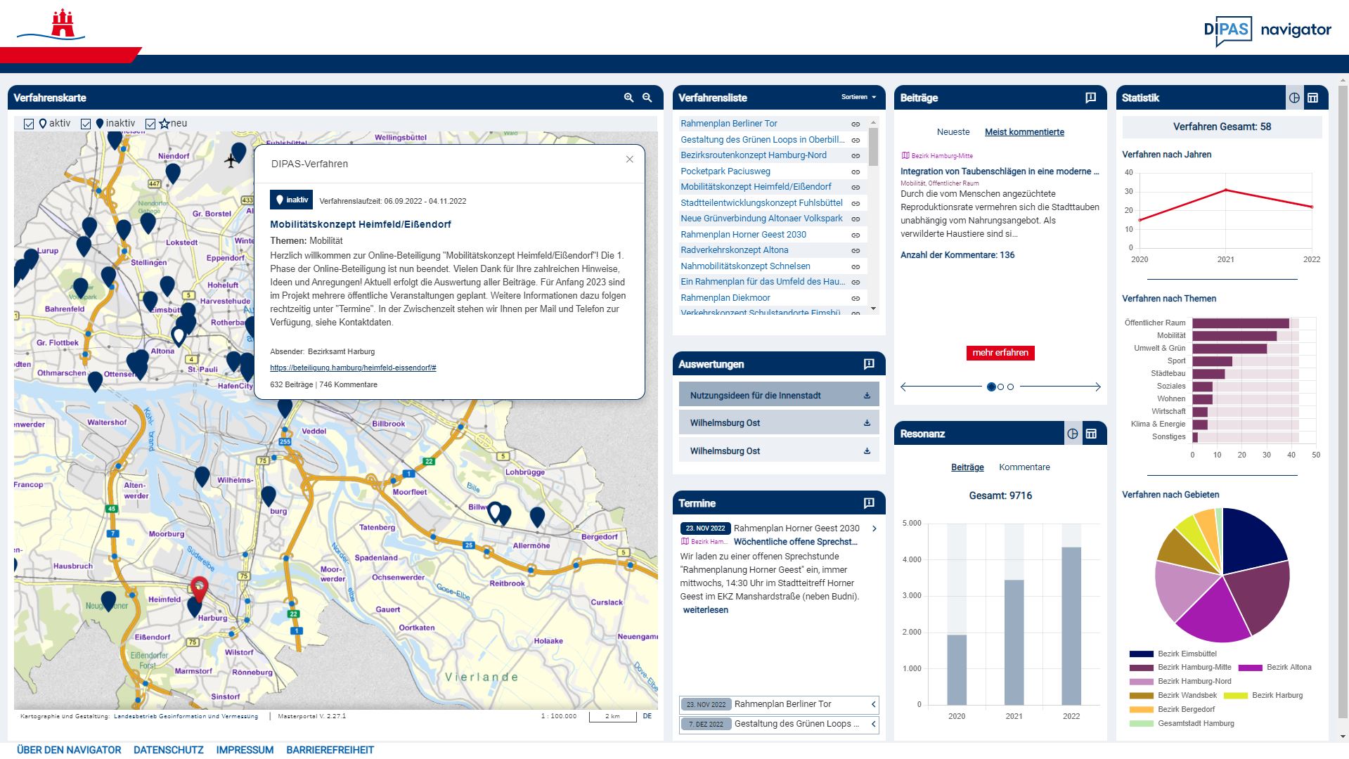Select Bezirksroutenkonzept Hamburg-Nord entry
1349x759 pixels.
pos(754,155)
